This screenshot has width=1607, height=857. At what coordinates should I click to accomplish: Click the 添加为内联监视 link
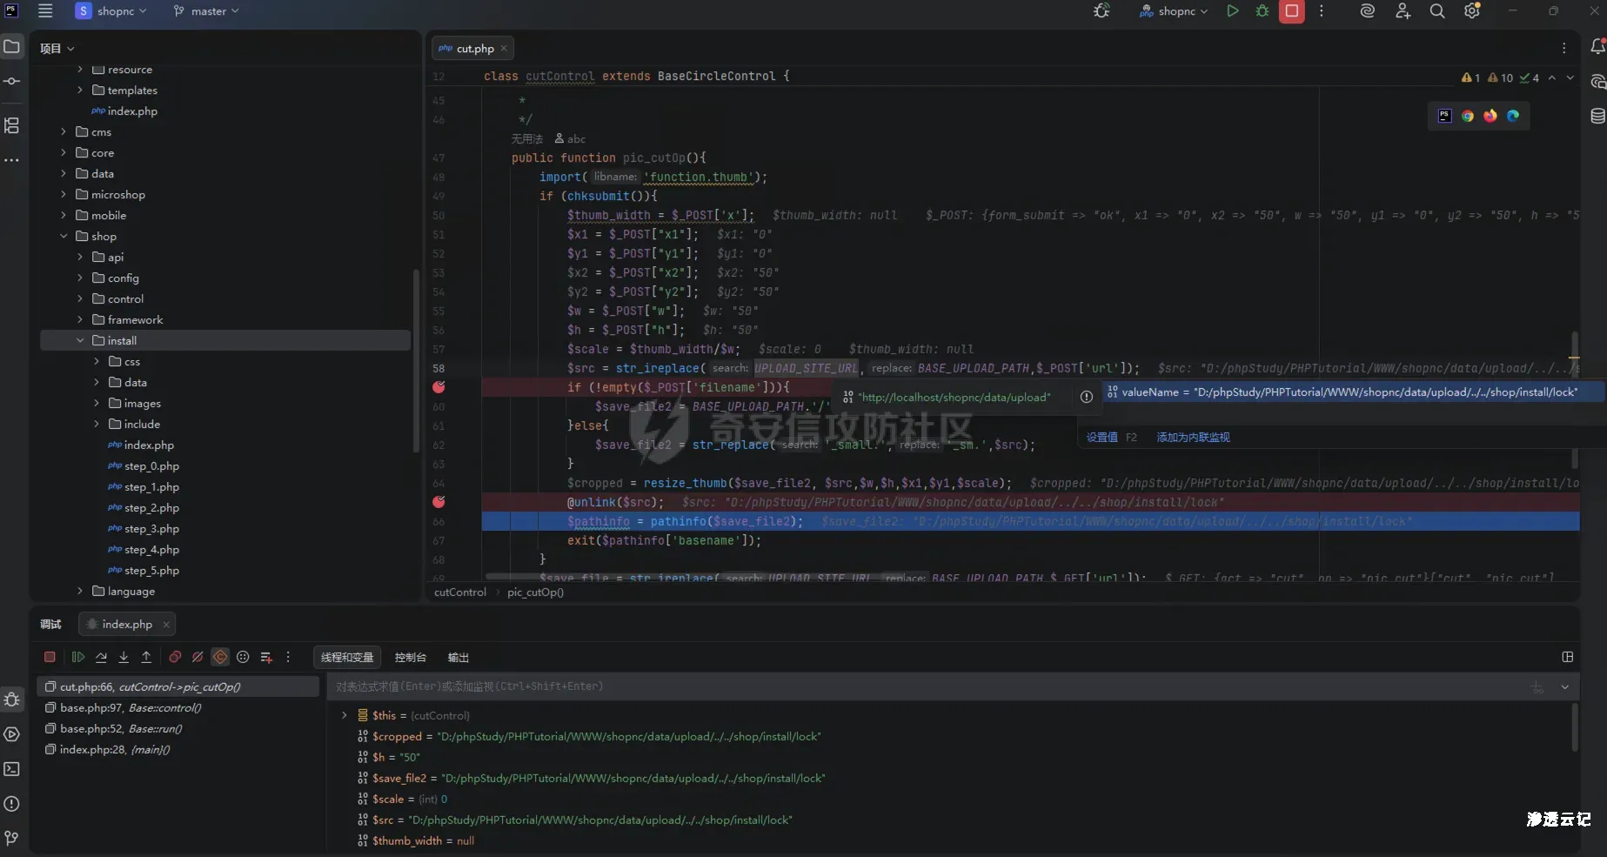pos(1192,438)
